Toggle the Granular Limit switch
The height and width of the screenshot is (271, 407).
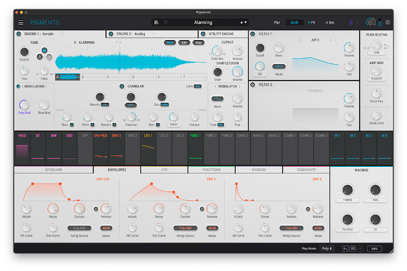(197, 86)
